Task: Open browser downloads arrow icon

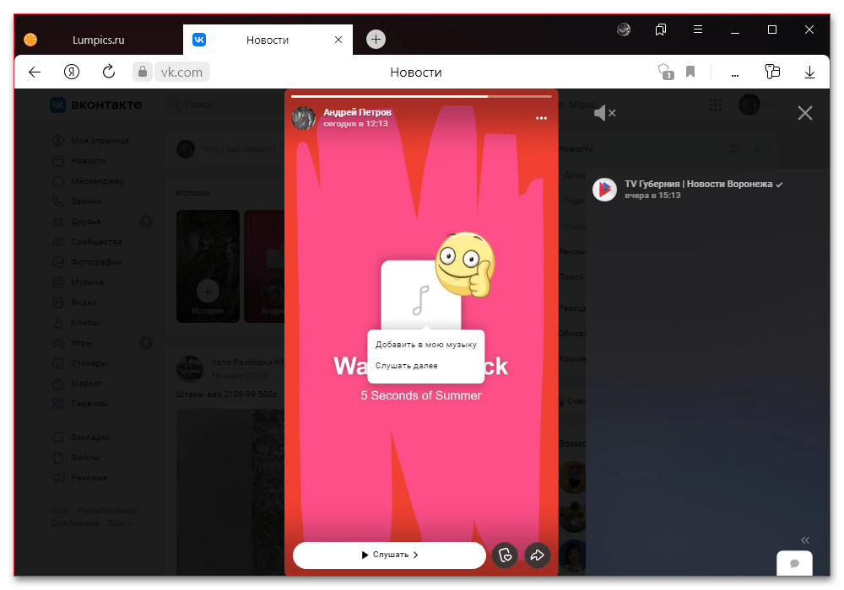Action: click(809, 72)
